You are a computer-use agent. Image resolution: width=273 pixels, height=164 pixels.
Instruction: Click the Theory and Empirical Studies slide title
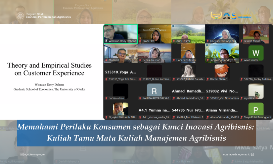pyautogui.click(x=49, y=69)
